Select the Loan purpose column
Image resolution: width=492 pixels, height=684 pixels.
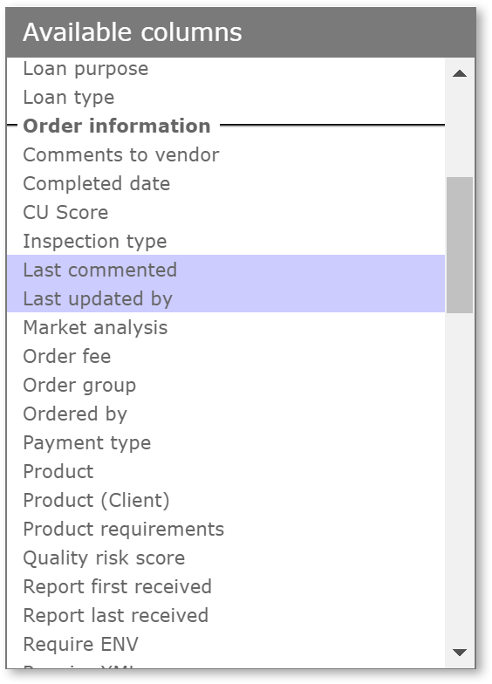pyautogui.click(x=226, y=69)
